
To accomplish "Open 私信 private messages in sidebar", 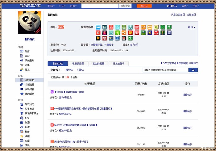I will tap(27, 52).
